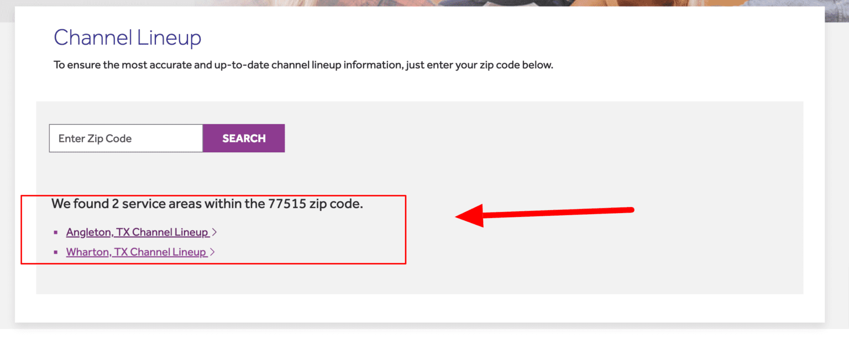Click the chevron icon after Angleton link
The width and height of the screenshot is (849, 341).
[x=214, y=233]
